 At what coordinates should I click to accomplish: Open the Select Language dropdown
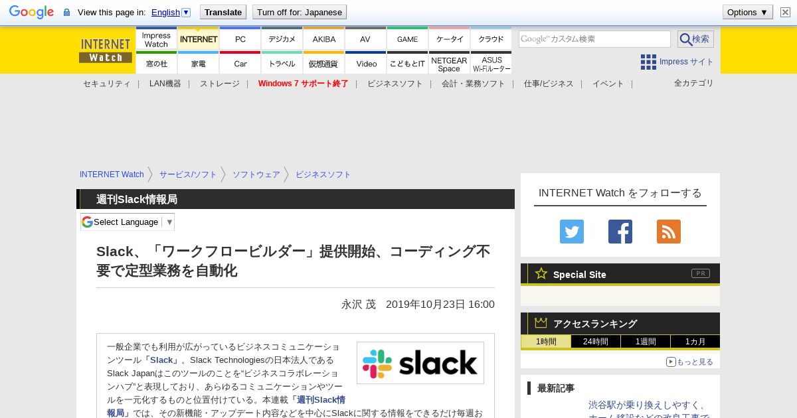coord(128,222)
